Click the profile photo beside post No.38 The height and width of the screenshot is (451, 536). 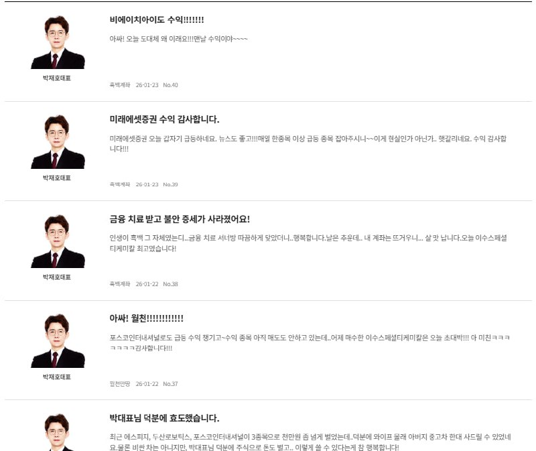58,241
